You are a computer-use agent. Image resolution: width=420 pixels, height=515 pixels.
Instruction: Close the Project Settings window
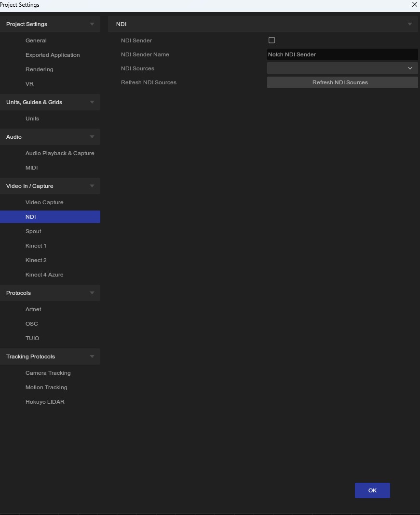[414, 4]
